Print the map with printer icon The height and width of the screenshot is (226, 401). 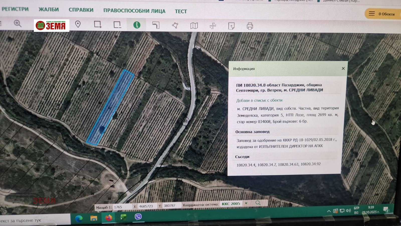tap(250, 26)
